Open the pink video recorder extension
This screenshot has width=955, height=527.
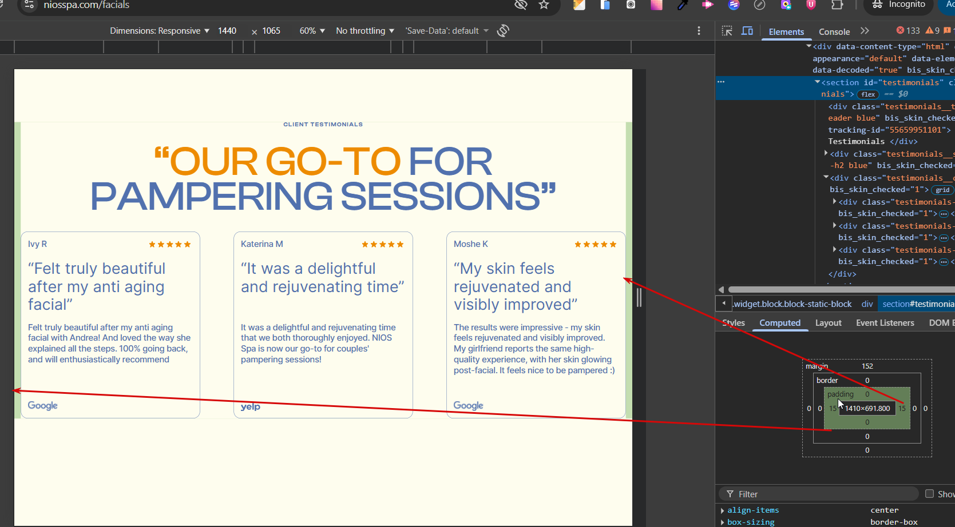tap(708, 5)
